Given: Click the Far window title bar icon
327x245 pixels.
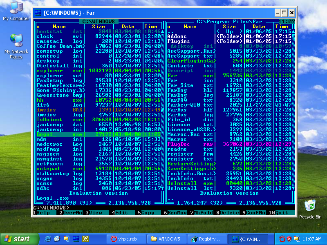Looking at the screenshot, I should [x=38, y=13].
